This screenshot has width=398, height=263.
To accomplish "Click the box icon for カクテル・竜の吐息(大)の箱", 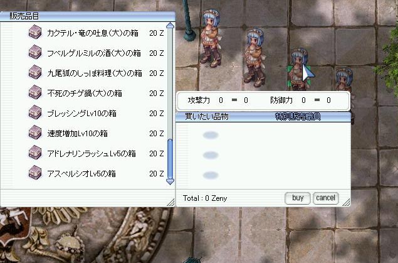I will coord(35,32).
